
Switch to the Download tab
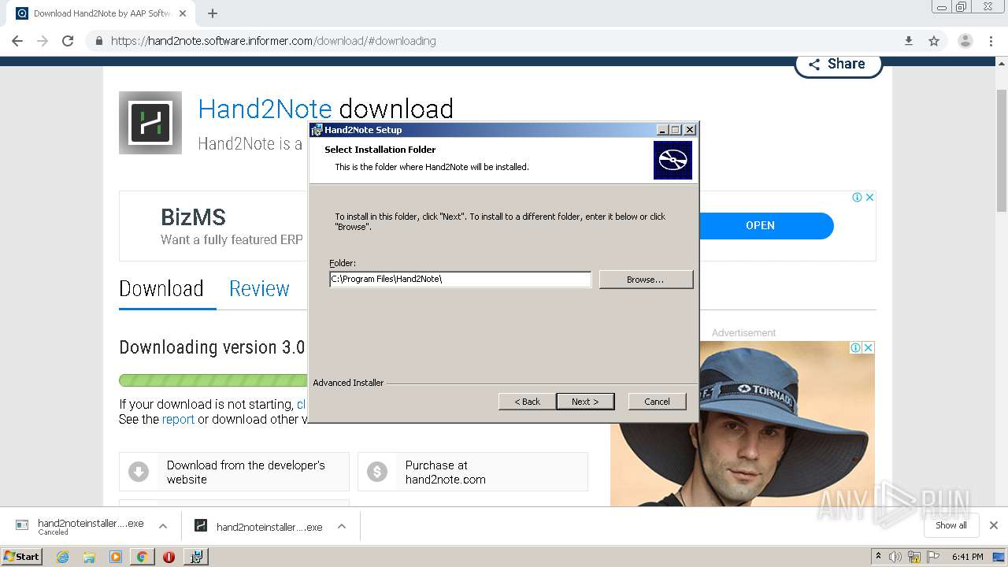161,289
